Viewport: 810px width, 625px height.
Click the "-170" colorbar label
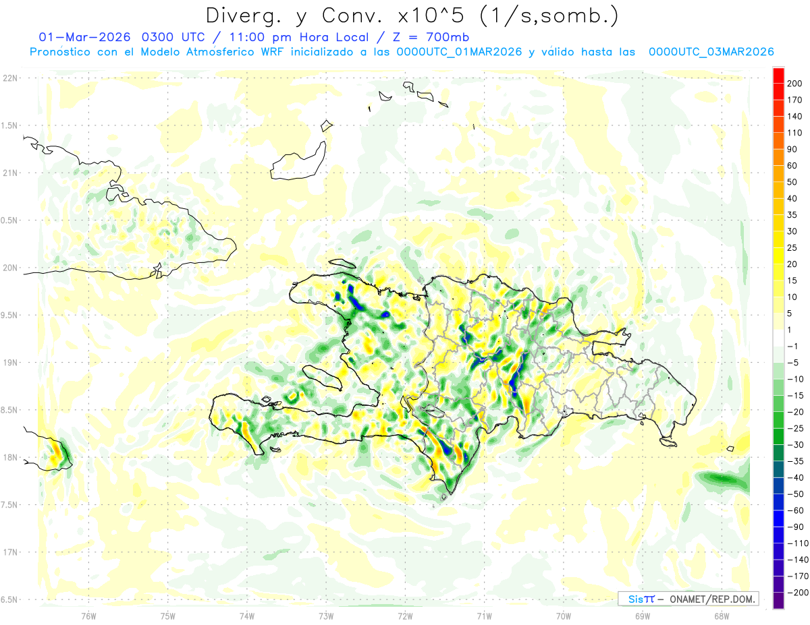(798, 576)
